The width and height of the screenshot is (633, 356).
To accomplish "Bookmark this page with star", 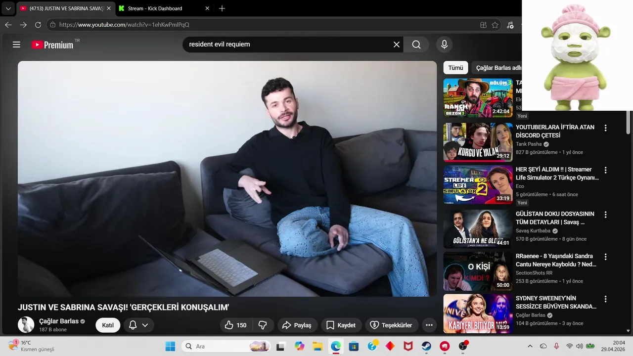I will tap(495, 25).
